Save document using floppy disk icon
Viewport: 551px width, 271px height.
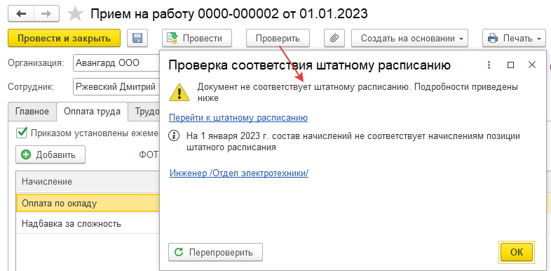(137, 38)
